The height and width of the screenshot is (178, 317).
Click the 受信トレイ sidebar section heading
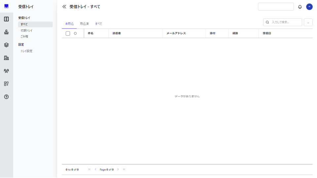tap(24, 18)
